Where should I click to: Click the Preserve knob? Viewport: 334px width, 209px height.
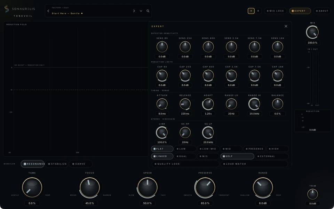pos(205,187)
